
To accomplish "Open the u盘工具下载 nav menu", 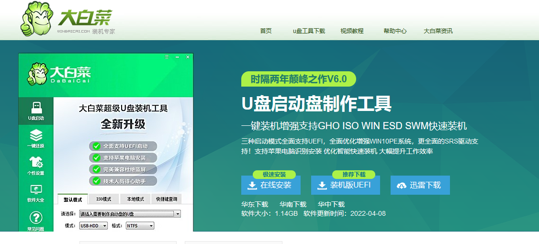I will click(x=309, y=31).
